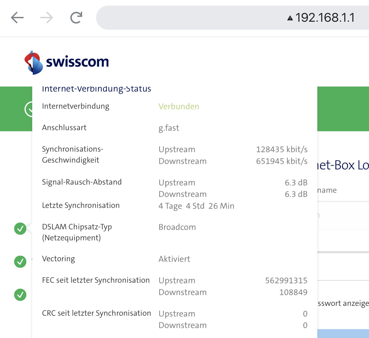Click the Broadcom chipset value
The width and height of the screenshot is (369, 338).
coord(177,227)
